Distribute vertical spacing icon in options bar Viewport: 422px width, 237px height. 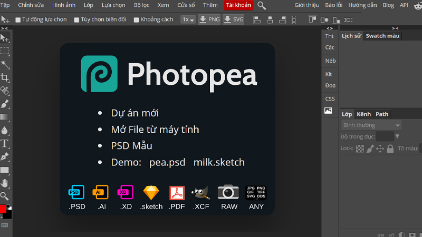point(294,19)
